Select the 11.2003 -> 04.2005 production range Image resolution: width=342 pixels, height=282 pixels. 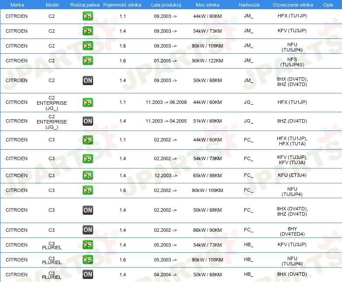tap(166, 121)
